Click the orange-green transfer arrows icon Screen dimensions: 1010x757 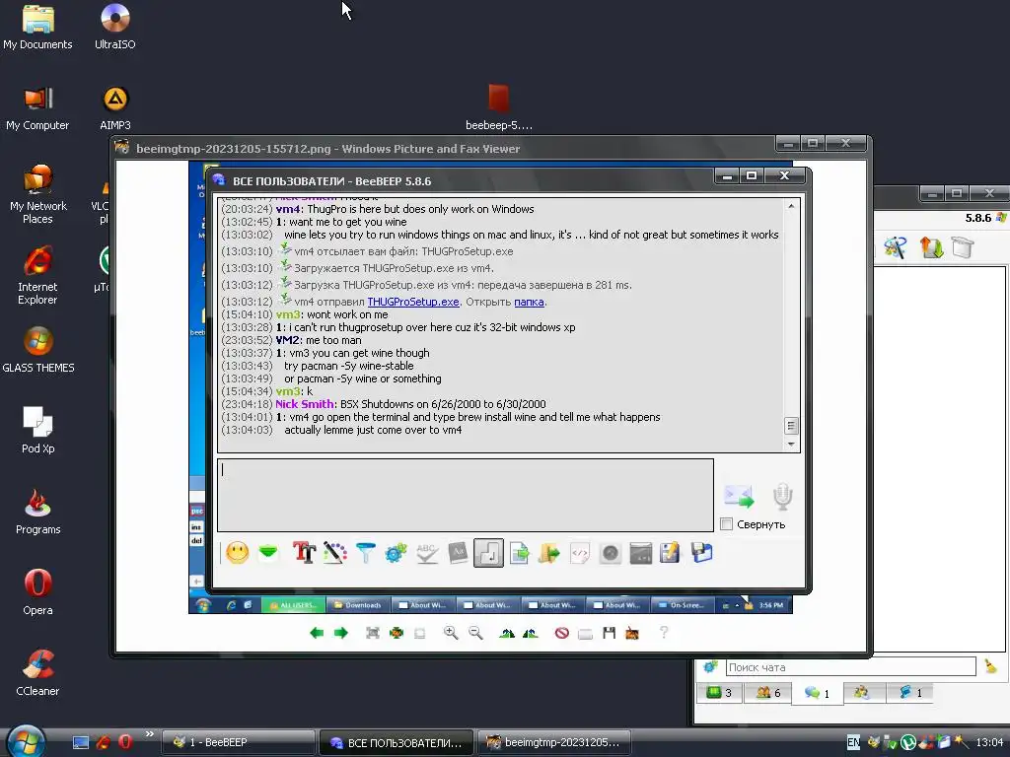(x=931, y=247)
